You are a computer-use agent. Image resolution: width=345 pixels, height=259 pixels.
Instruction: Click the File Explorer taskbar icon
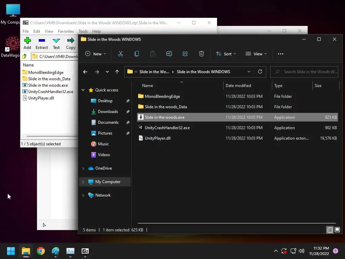(x=26, y=251)
